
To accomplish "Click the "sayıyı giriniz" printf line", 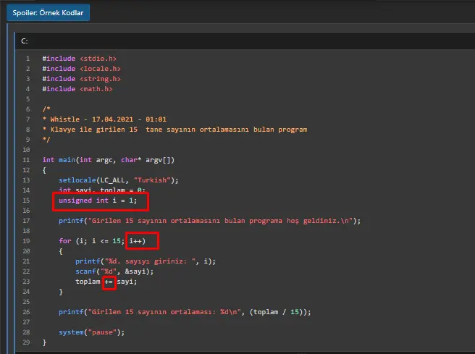I will pyautogui.click(x=146, y=261).
